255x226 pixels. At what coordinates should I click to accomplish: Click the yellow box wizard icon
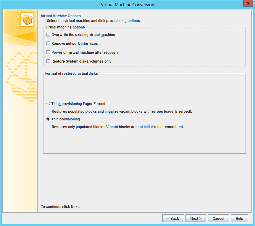pos(27,20)
